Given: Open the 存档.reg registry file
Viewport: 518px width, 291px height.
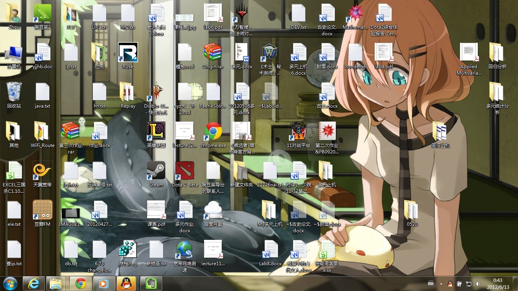Looking at the screenshot, I should pyautogui.click(x=128, y=249).
